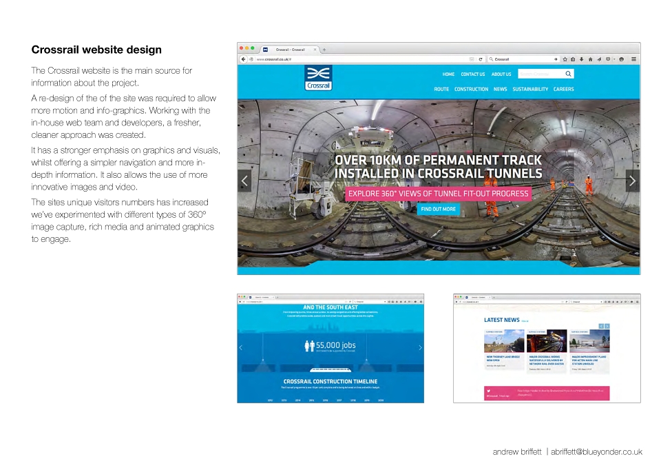Open the CONSTRUCTION menu item
The height and width of the screenshot is (468, 661).
click(471, 89)
